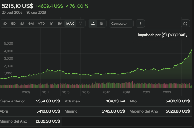Select the 1M time range
Screen dimensions: 194x128
click(x=22, y=24)
